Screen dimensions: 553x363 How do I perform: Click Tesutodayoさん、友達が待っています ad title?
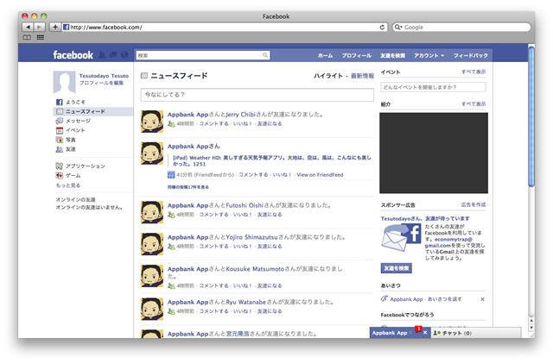425,219
